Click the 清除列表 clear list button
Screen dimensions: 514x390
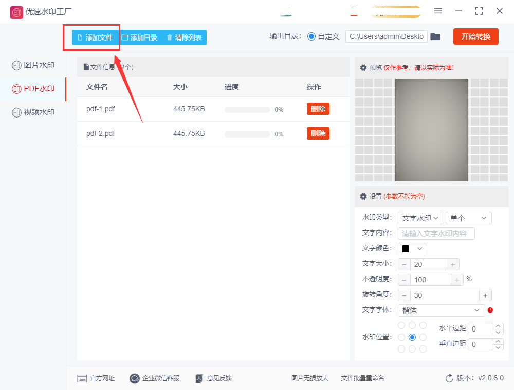185,37
